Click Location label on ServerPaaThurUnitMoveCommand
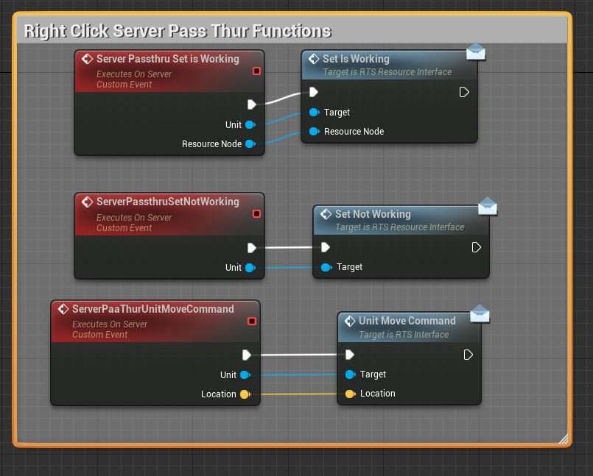593x476 pixels. [x=219, y=394]
